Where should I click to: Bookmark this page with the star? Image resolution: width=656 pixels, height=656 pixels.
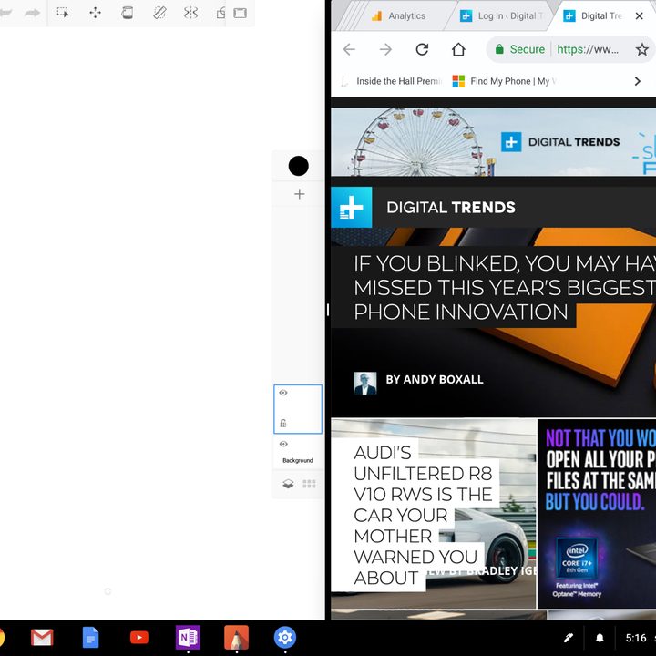pos(641,49)
